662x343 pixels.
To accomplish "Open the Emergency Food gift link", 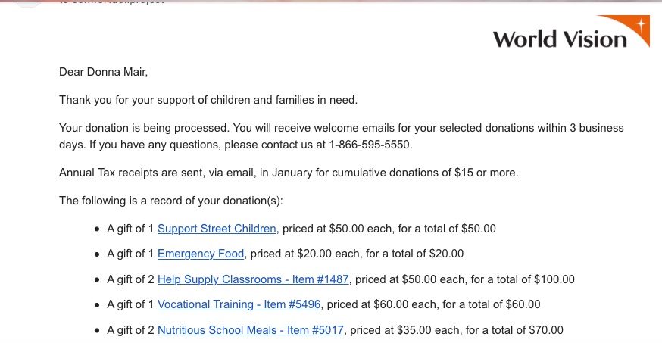I will [201, 254].
